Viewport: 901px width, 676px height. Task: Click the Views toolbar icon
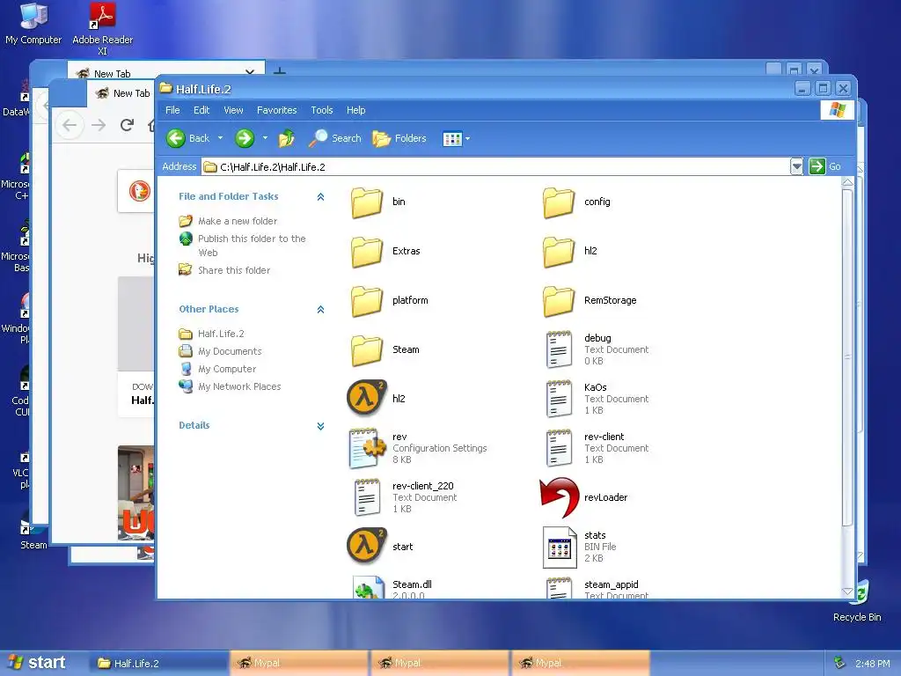pyautogui.click(x=452, y=138)
